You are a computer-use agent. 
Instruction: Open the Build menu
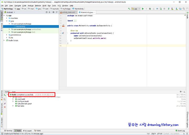point(44,5)
